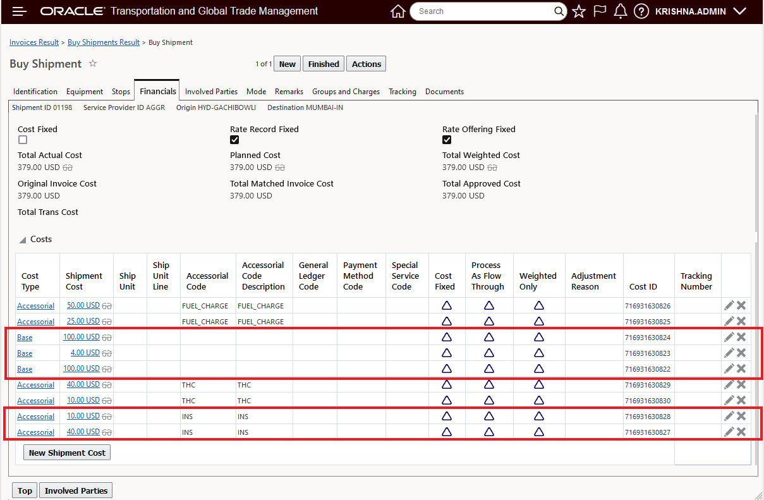
Task: Open the Favorites star in header
Action: click(579, 11)
